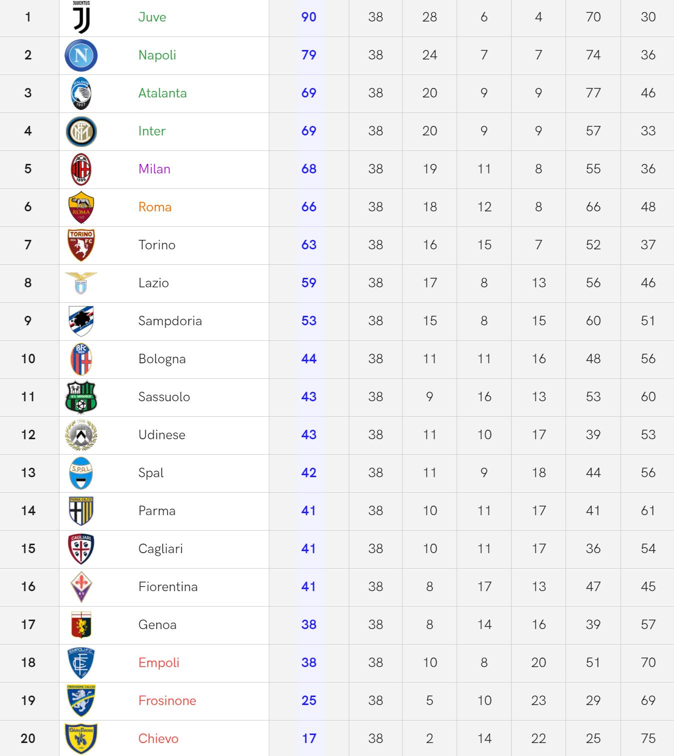
Task: Click the Chievo yellow crest
Action: (81, 739)
